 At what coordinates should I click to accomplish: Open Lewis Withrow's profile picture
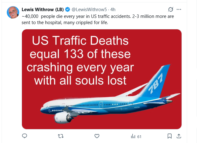tap(13, 12)
